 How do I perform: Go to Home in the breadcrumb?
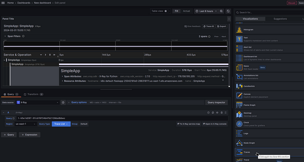[x=11, y=3]
